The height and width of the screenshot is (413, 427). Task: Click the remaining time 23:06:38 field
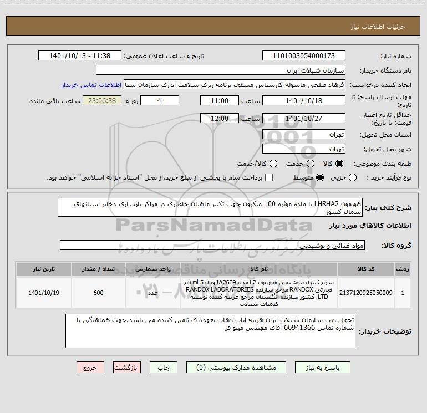pyautogui.click(x=102, y=100)
